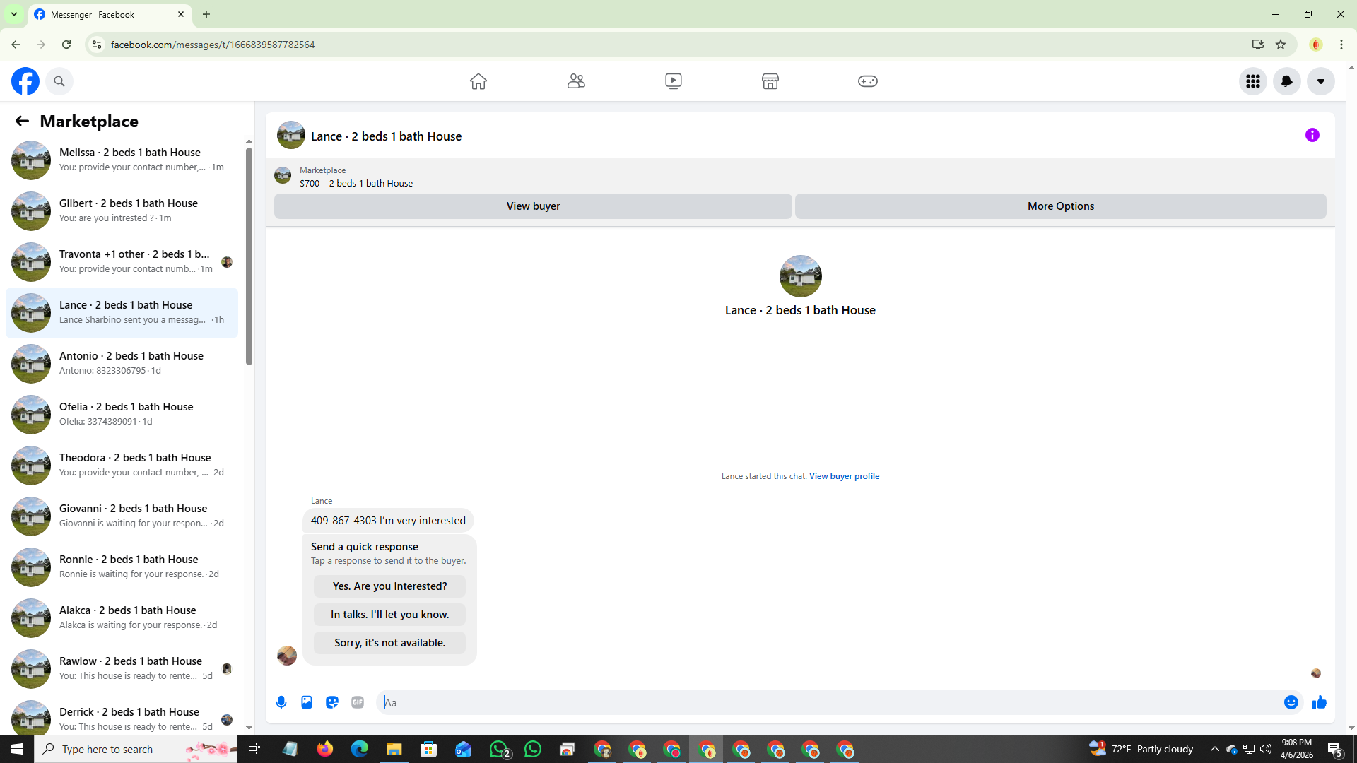Open the Chrome three-dot menu
The width and height of the screenshot is (1357, 763).
point(1341,45)
